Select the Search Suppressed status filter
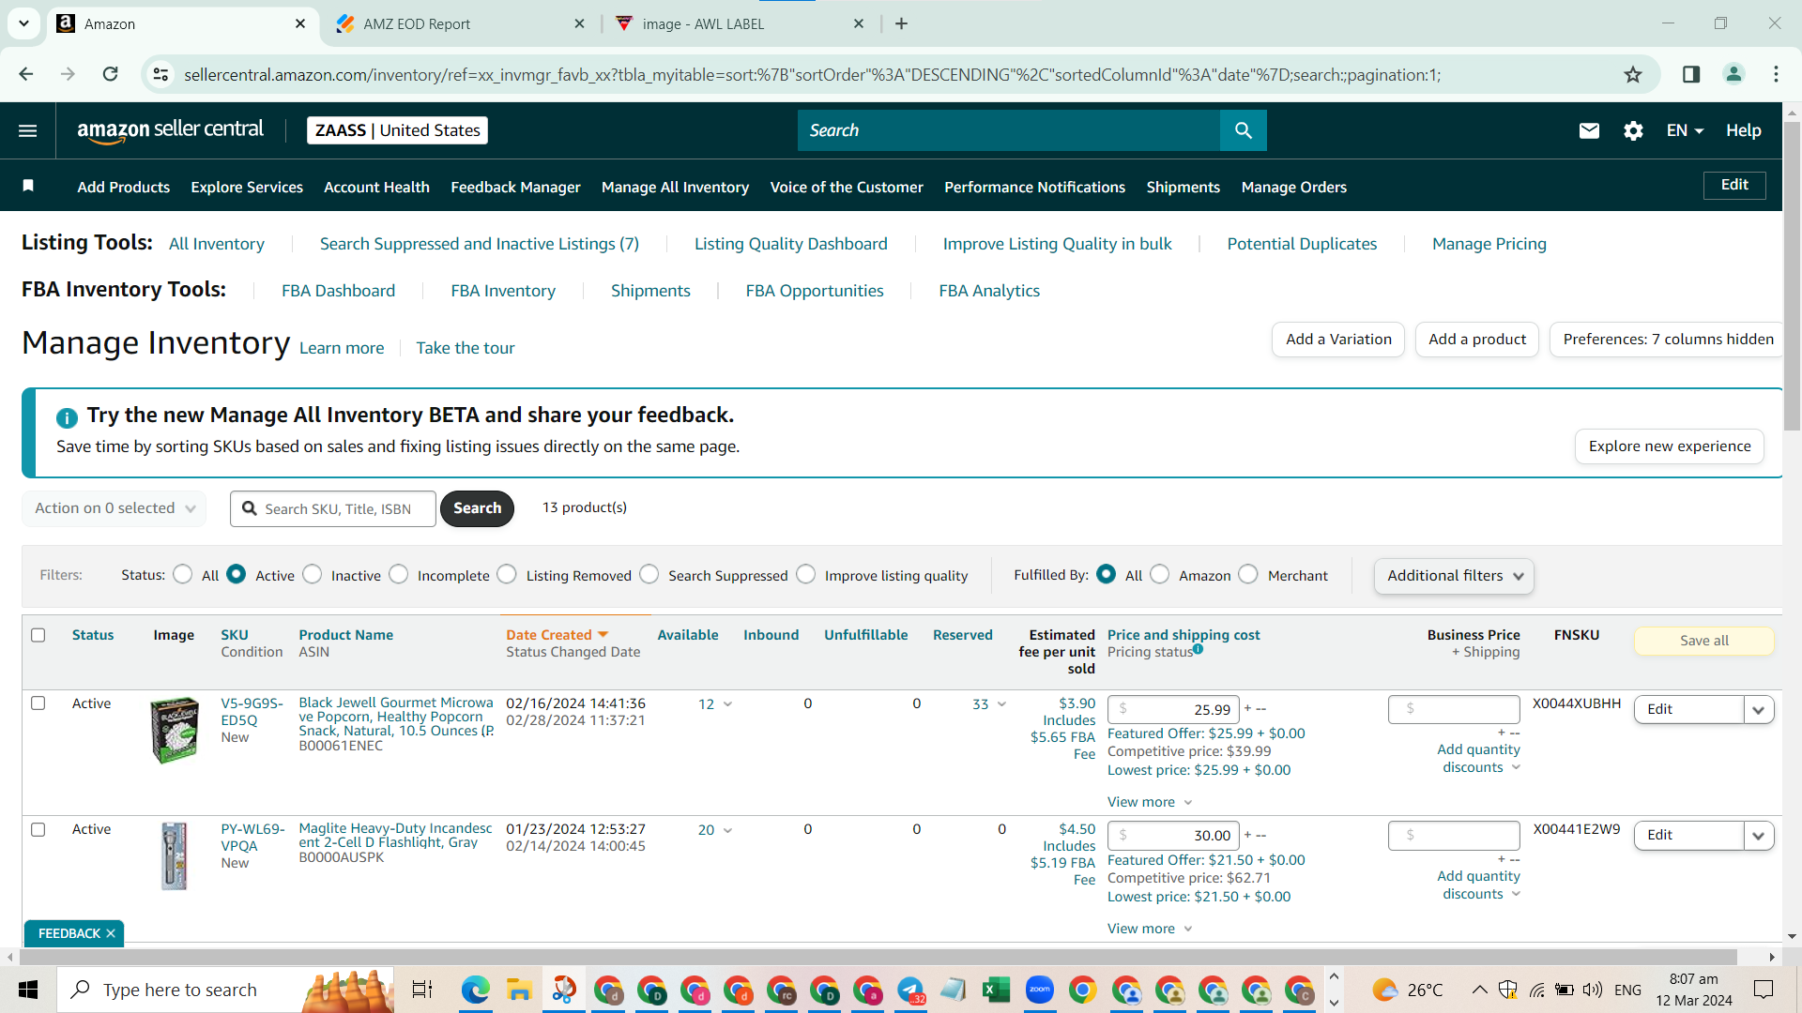Viewport: 1802px width, 1013px height. [649, 574]
